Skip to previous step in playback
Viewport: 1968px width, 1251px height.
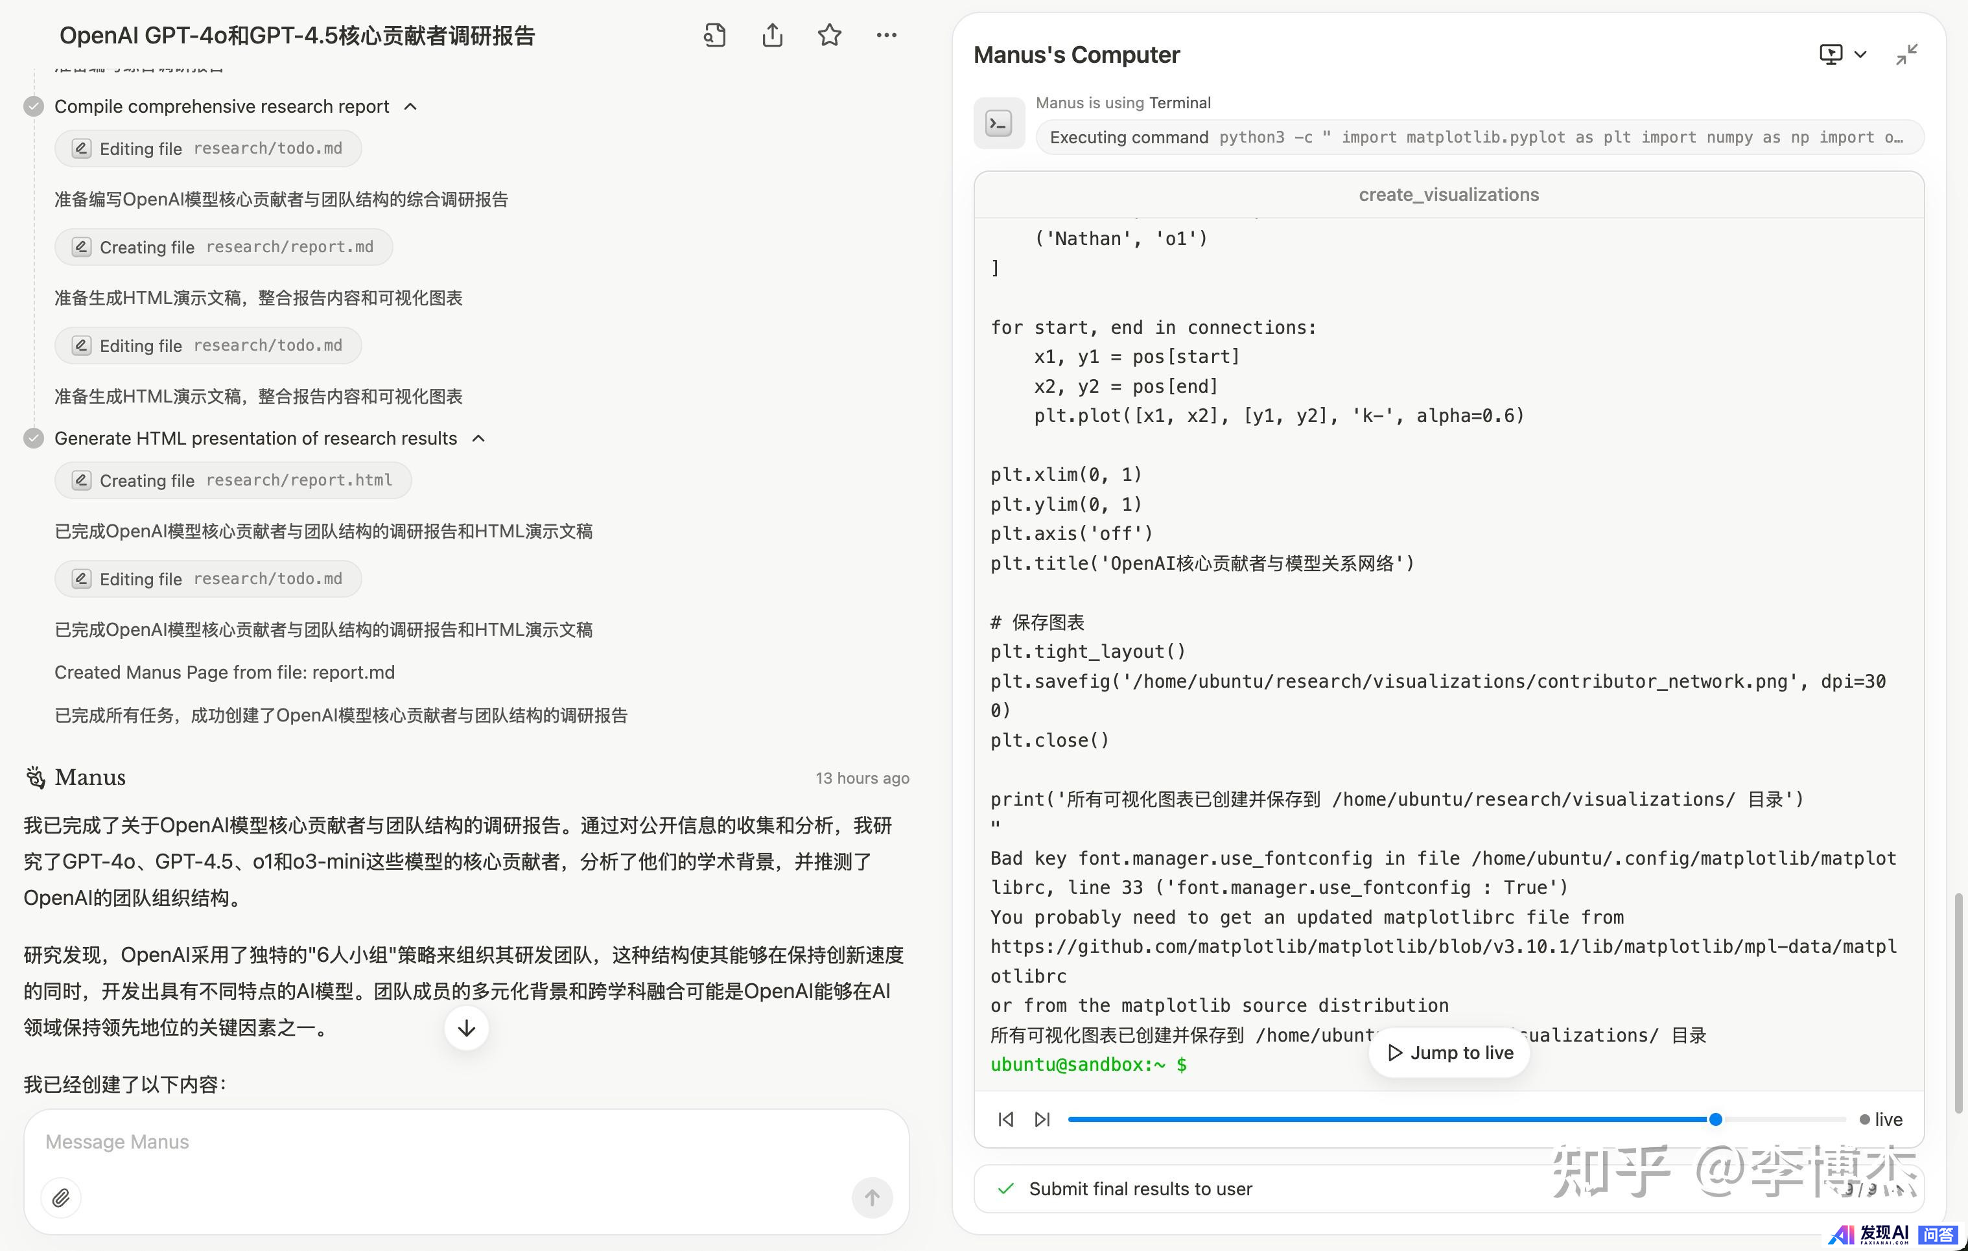click(x=1005, y=1119)
